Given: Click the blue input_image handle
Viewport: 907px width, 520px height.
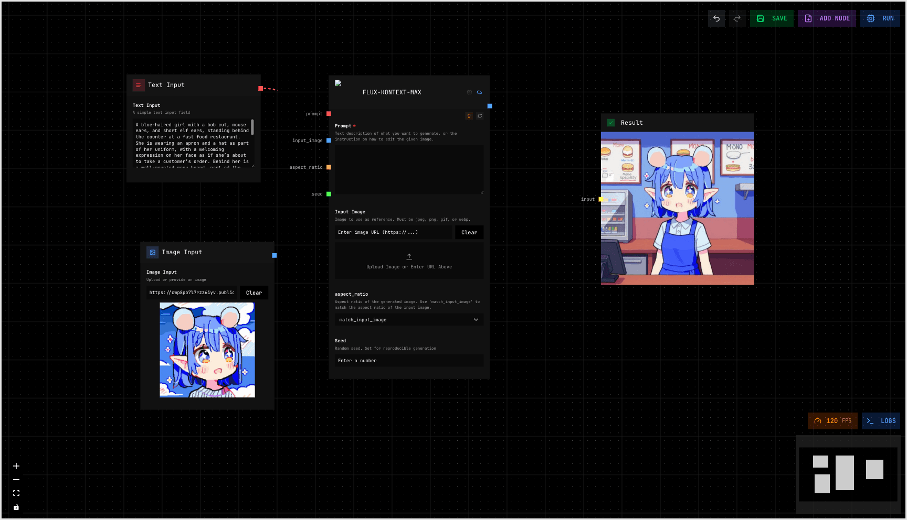Looking at the screenshot, I should click(x=329, y=140).
